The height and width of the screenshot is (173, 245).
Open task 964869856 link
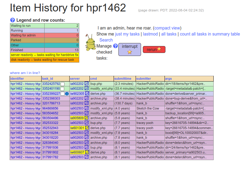click(x=50, y=108)
